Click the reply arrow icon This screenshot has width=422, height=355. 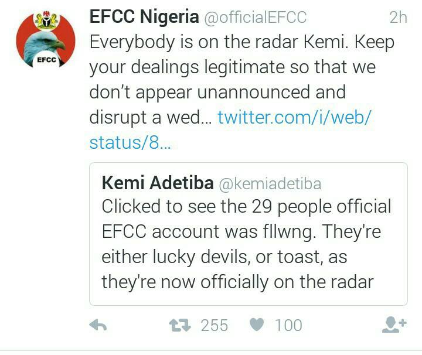[97, 325]
